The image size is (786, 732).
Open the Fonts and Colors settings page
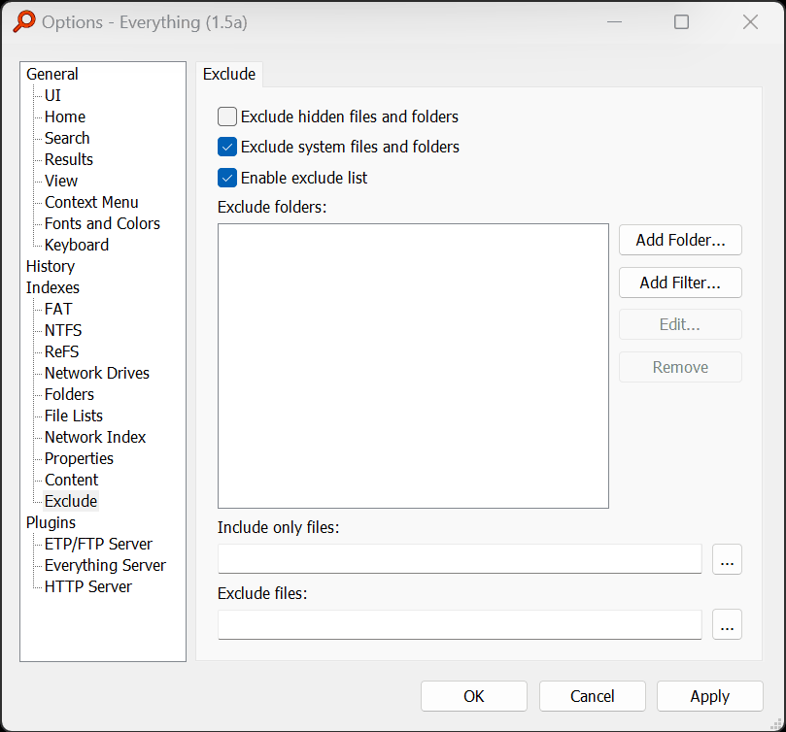102,223
